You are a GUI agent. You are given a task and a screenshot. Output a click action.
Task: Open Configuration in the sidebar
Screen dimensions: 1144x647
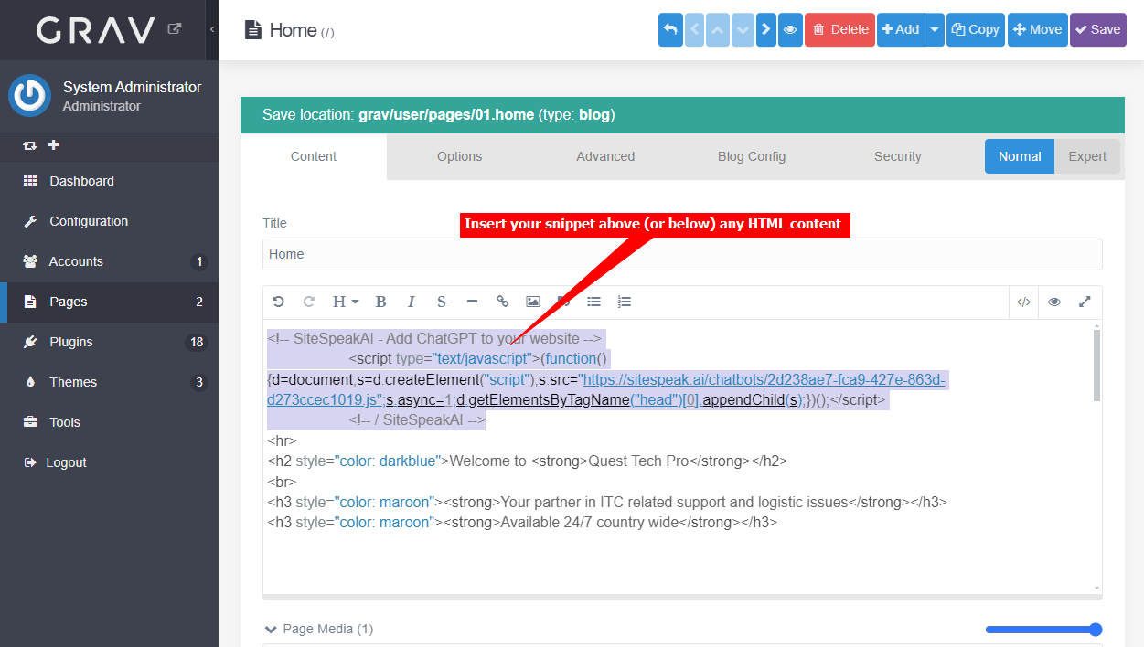tap(109, 221)
